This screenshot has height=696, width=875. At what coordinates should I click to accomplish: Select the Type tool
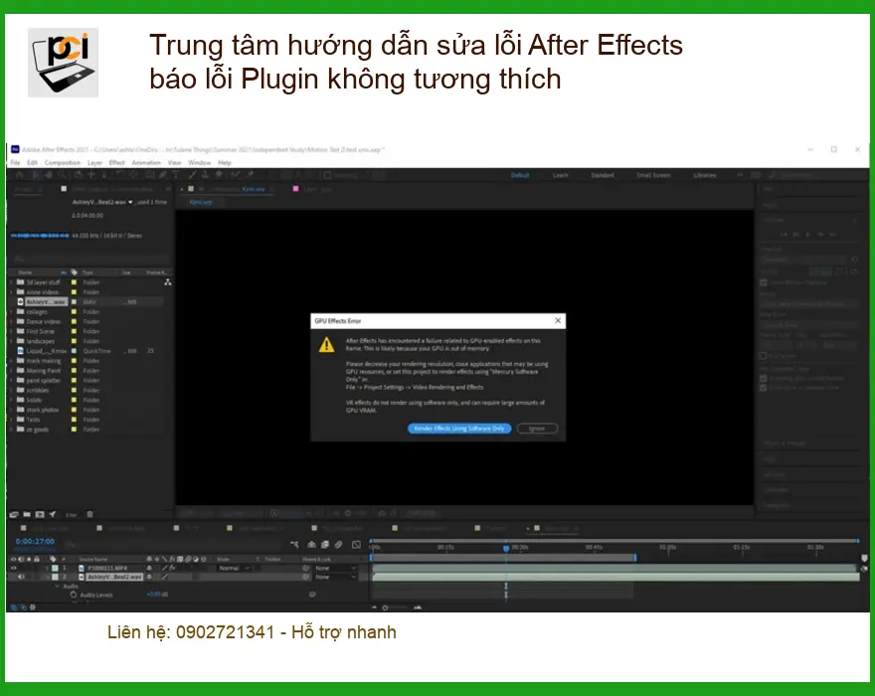[x=177, y=175]
